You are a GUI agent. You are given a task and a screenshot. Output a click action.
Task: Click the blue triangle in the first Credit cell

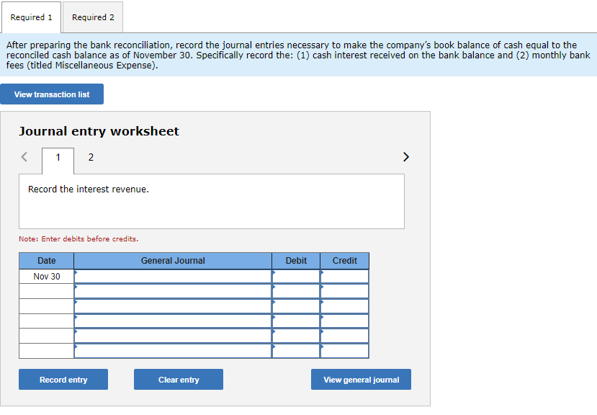322,272
